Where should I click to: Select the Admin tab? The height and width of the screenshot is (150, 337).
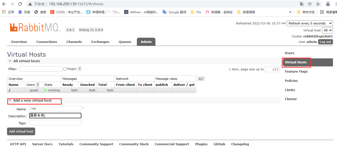click(x=146, y=42)
